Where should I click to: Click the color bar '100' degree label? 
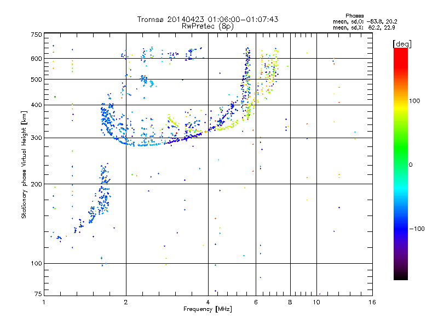click(x=414, y=101)
